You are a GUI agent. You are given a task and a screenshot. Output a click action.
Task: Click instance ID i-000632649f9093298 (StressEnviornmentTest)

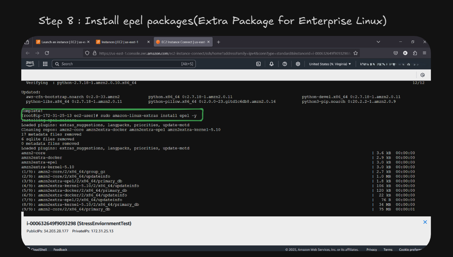tap(79, 223)
